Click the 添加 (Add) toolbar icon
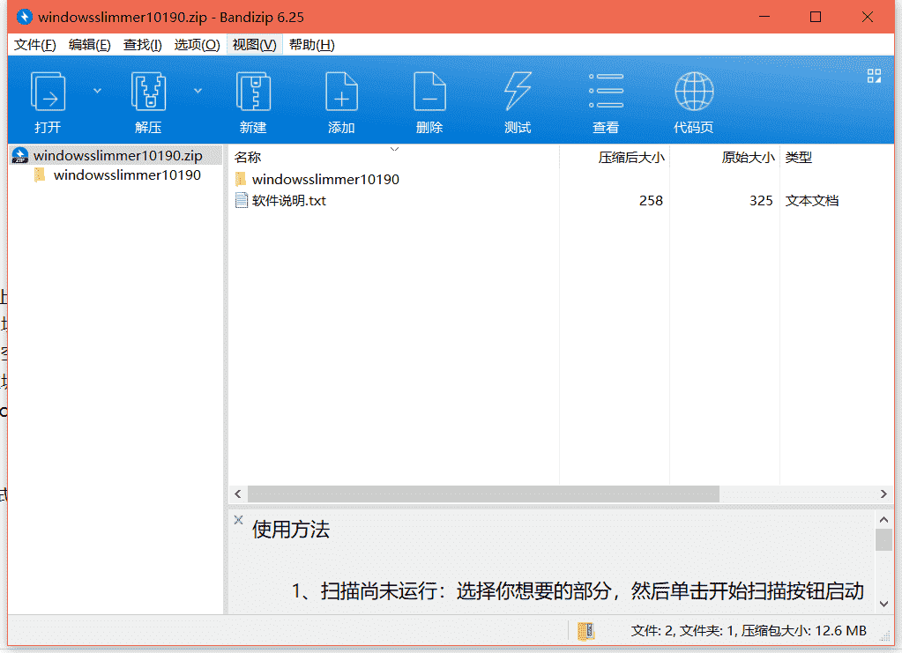Image resolution: width=902 pixels, height=653 pixels. pos(341,92)
